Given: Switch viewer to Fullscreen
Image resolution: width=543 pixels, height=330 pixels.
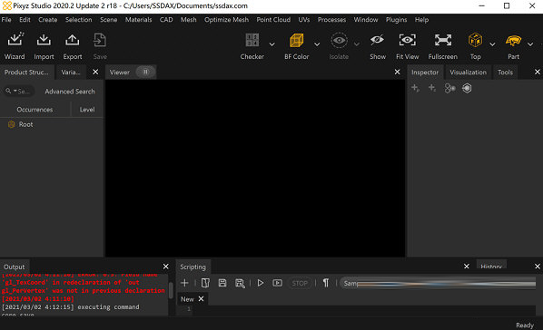Looking at the screenshot, I should tap(443, 40).
